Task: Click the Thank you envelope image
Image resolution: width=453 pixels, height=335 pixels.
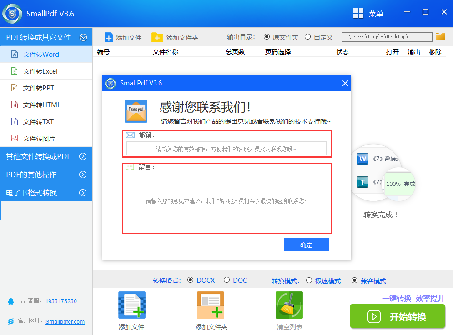Action: [136, 111]
